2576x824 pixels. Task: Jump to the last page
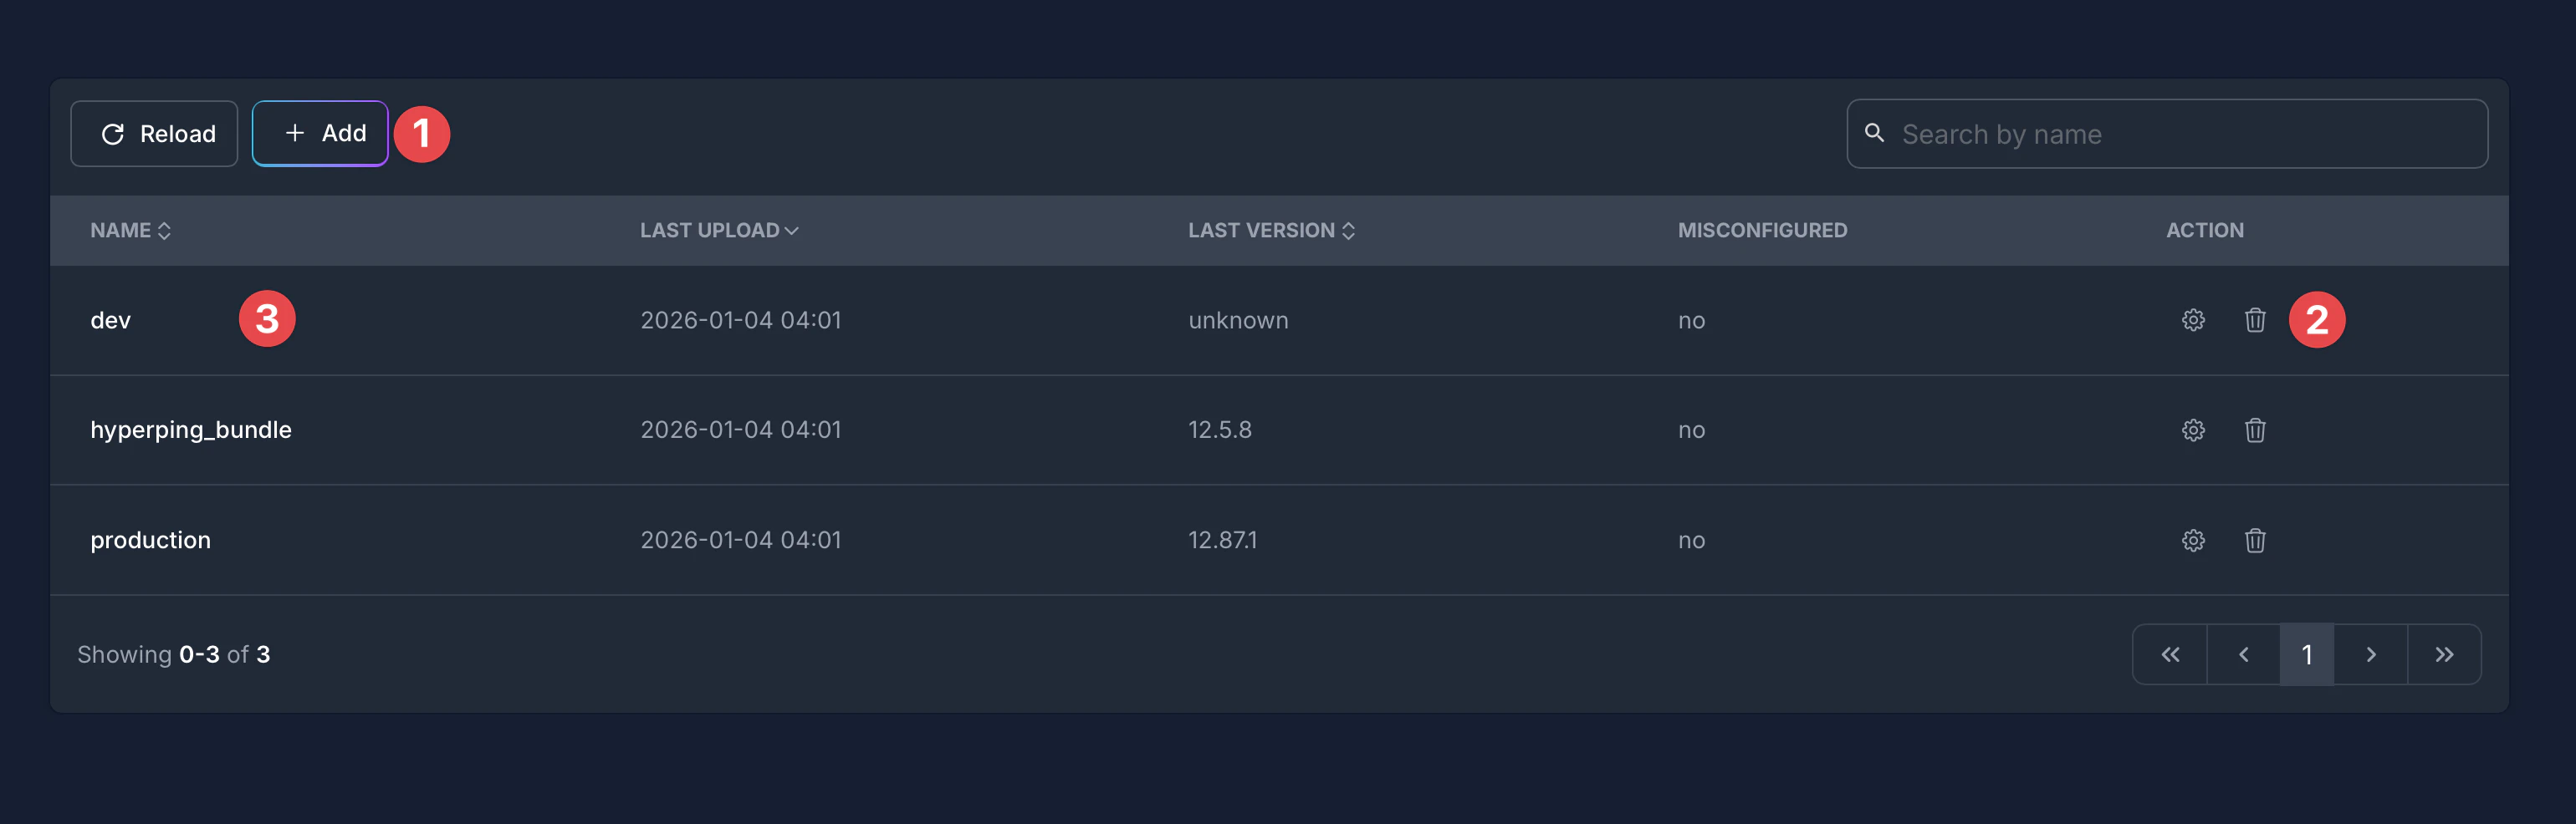coord(2443,654)
